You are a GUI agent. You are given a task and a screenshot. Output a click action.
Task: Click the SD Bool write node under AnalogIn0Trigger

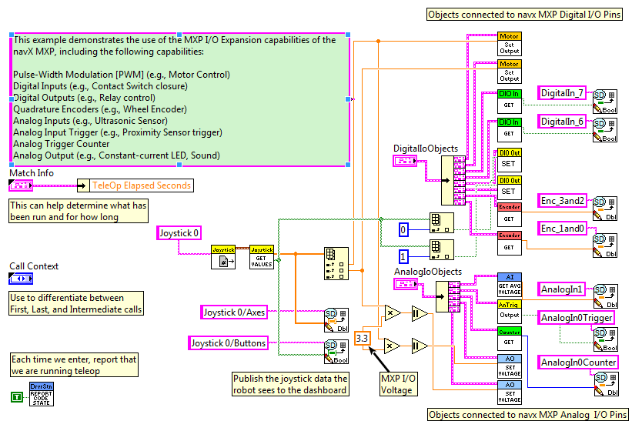tap(606, 339)
